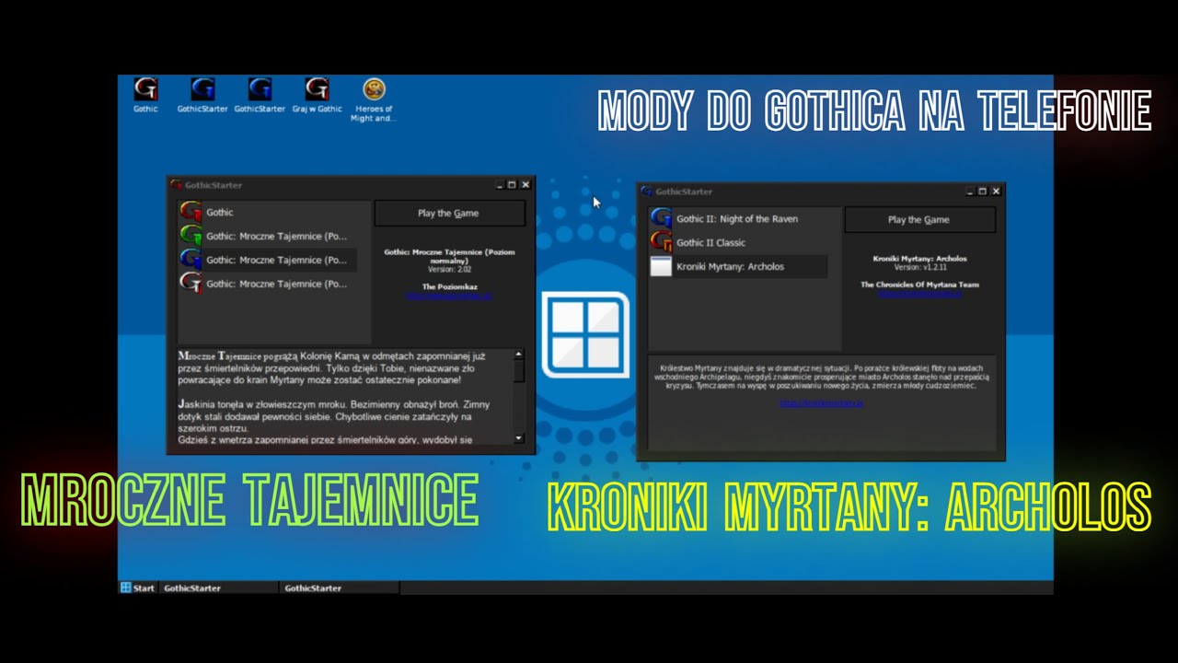The image size is (1178, 663).
Task: Click title bar icon of right GothicStarter window
Action: pos(647,192)
